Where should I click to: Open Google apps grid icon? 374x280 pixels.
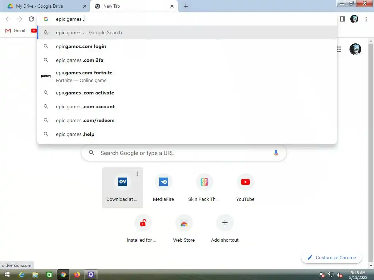coord(339,49)
